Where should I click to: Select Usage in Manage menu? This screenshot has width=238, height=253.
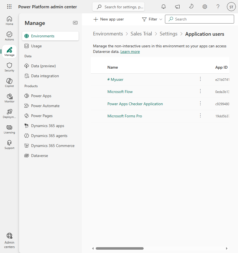(x=50, y=46)
